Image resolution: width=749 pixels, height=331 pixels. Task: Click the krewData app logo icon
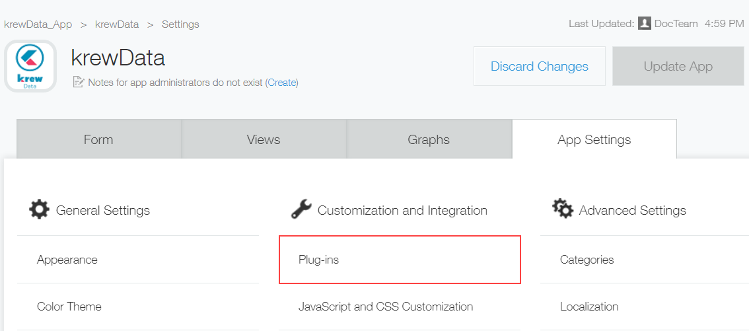pos(30,66)
